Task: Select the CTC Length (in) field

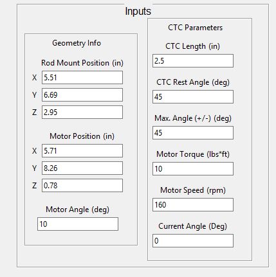Action: coord(193,61)
